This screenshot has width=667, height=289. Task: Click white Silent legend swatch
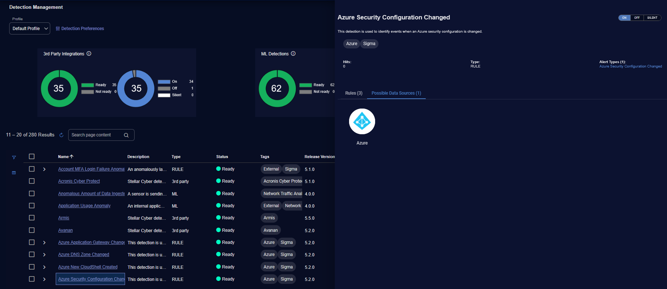click(164, 95)
